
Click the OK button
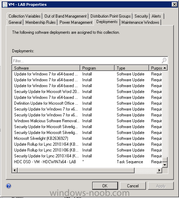(105, 186)
